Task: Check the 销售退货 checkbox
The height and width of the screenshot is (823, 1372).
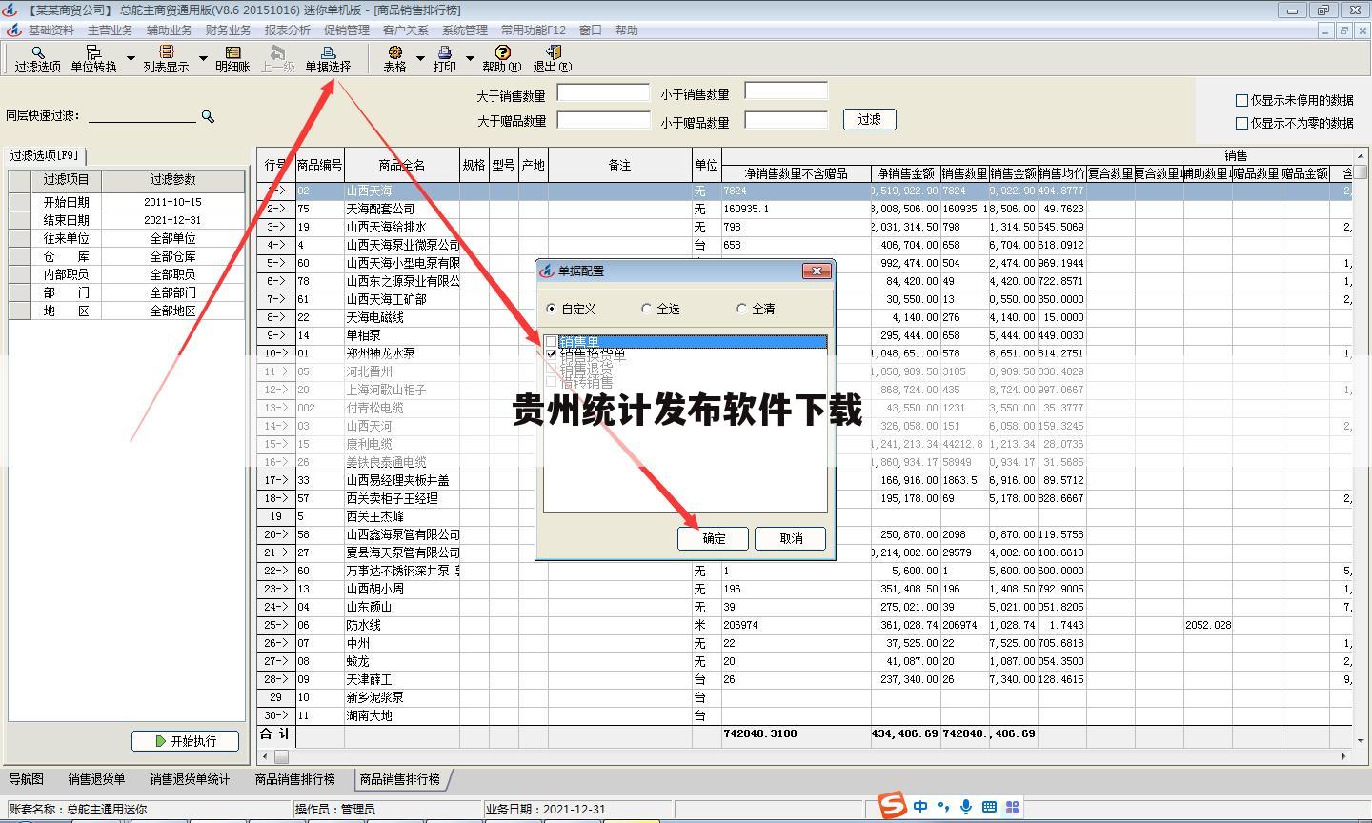Action: click(x=552, y=368)
